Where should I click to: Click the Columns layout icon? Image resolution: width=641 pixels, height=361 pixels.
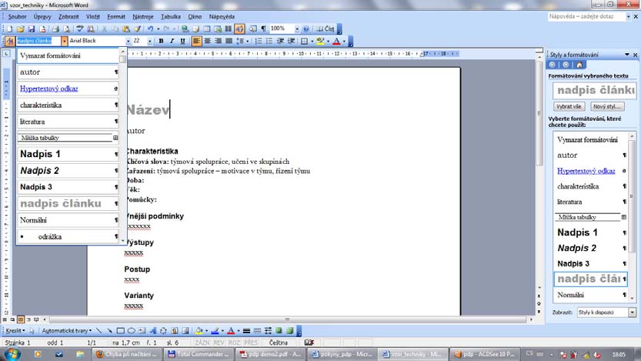pos(229,28)
